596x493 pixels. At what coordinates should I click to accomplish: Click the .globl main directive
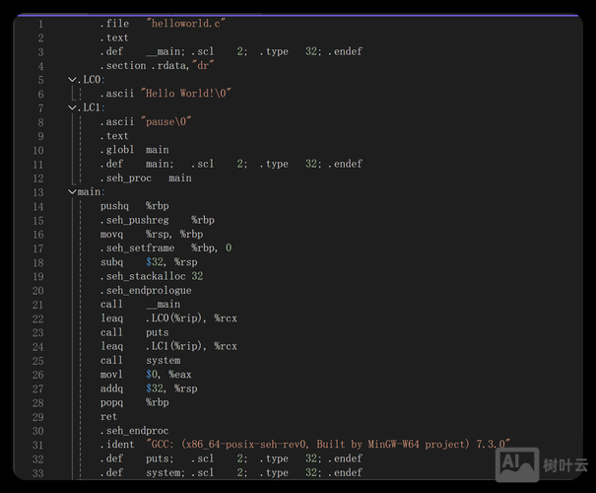(x=134, y=150)
